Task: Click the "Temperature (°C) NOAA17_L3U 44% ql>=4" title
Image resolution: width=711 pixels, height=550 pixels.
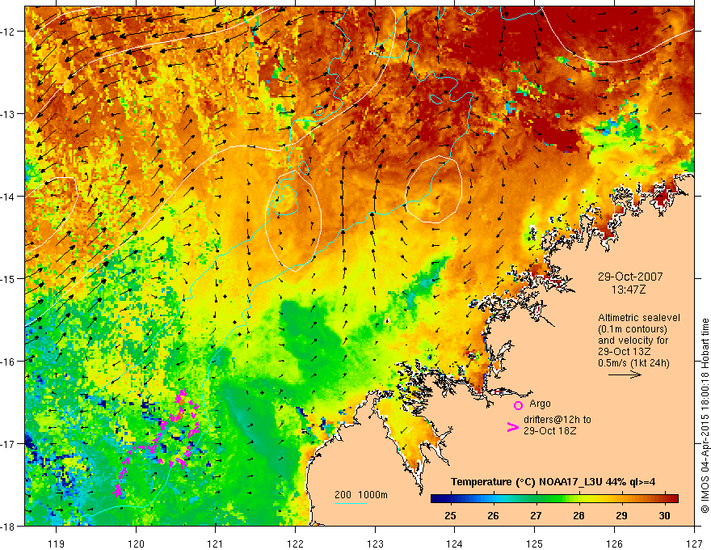Action: point(553,482)
